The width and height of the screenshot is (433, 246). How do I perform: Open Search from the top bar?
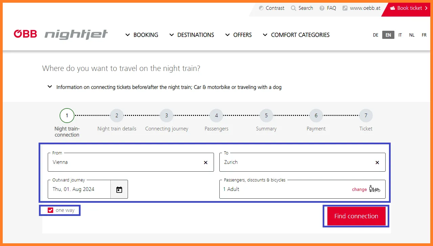coord(302,8)
